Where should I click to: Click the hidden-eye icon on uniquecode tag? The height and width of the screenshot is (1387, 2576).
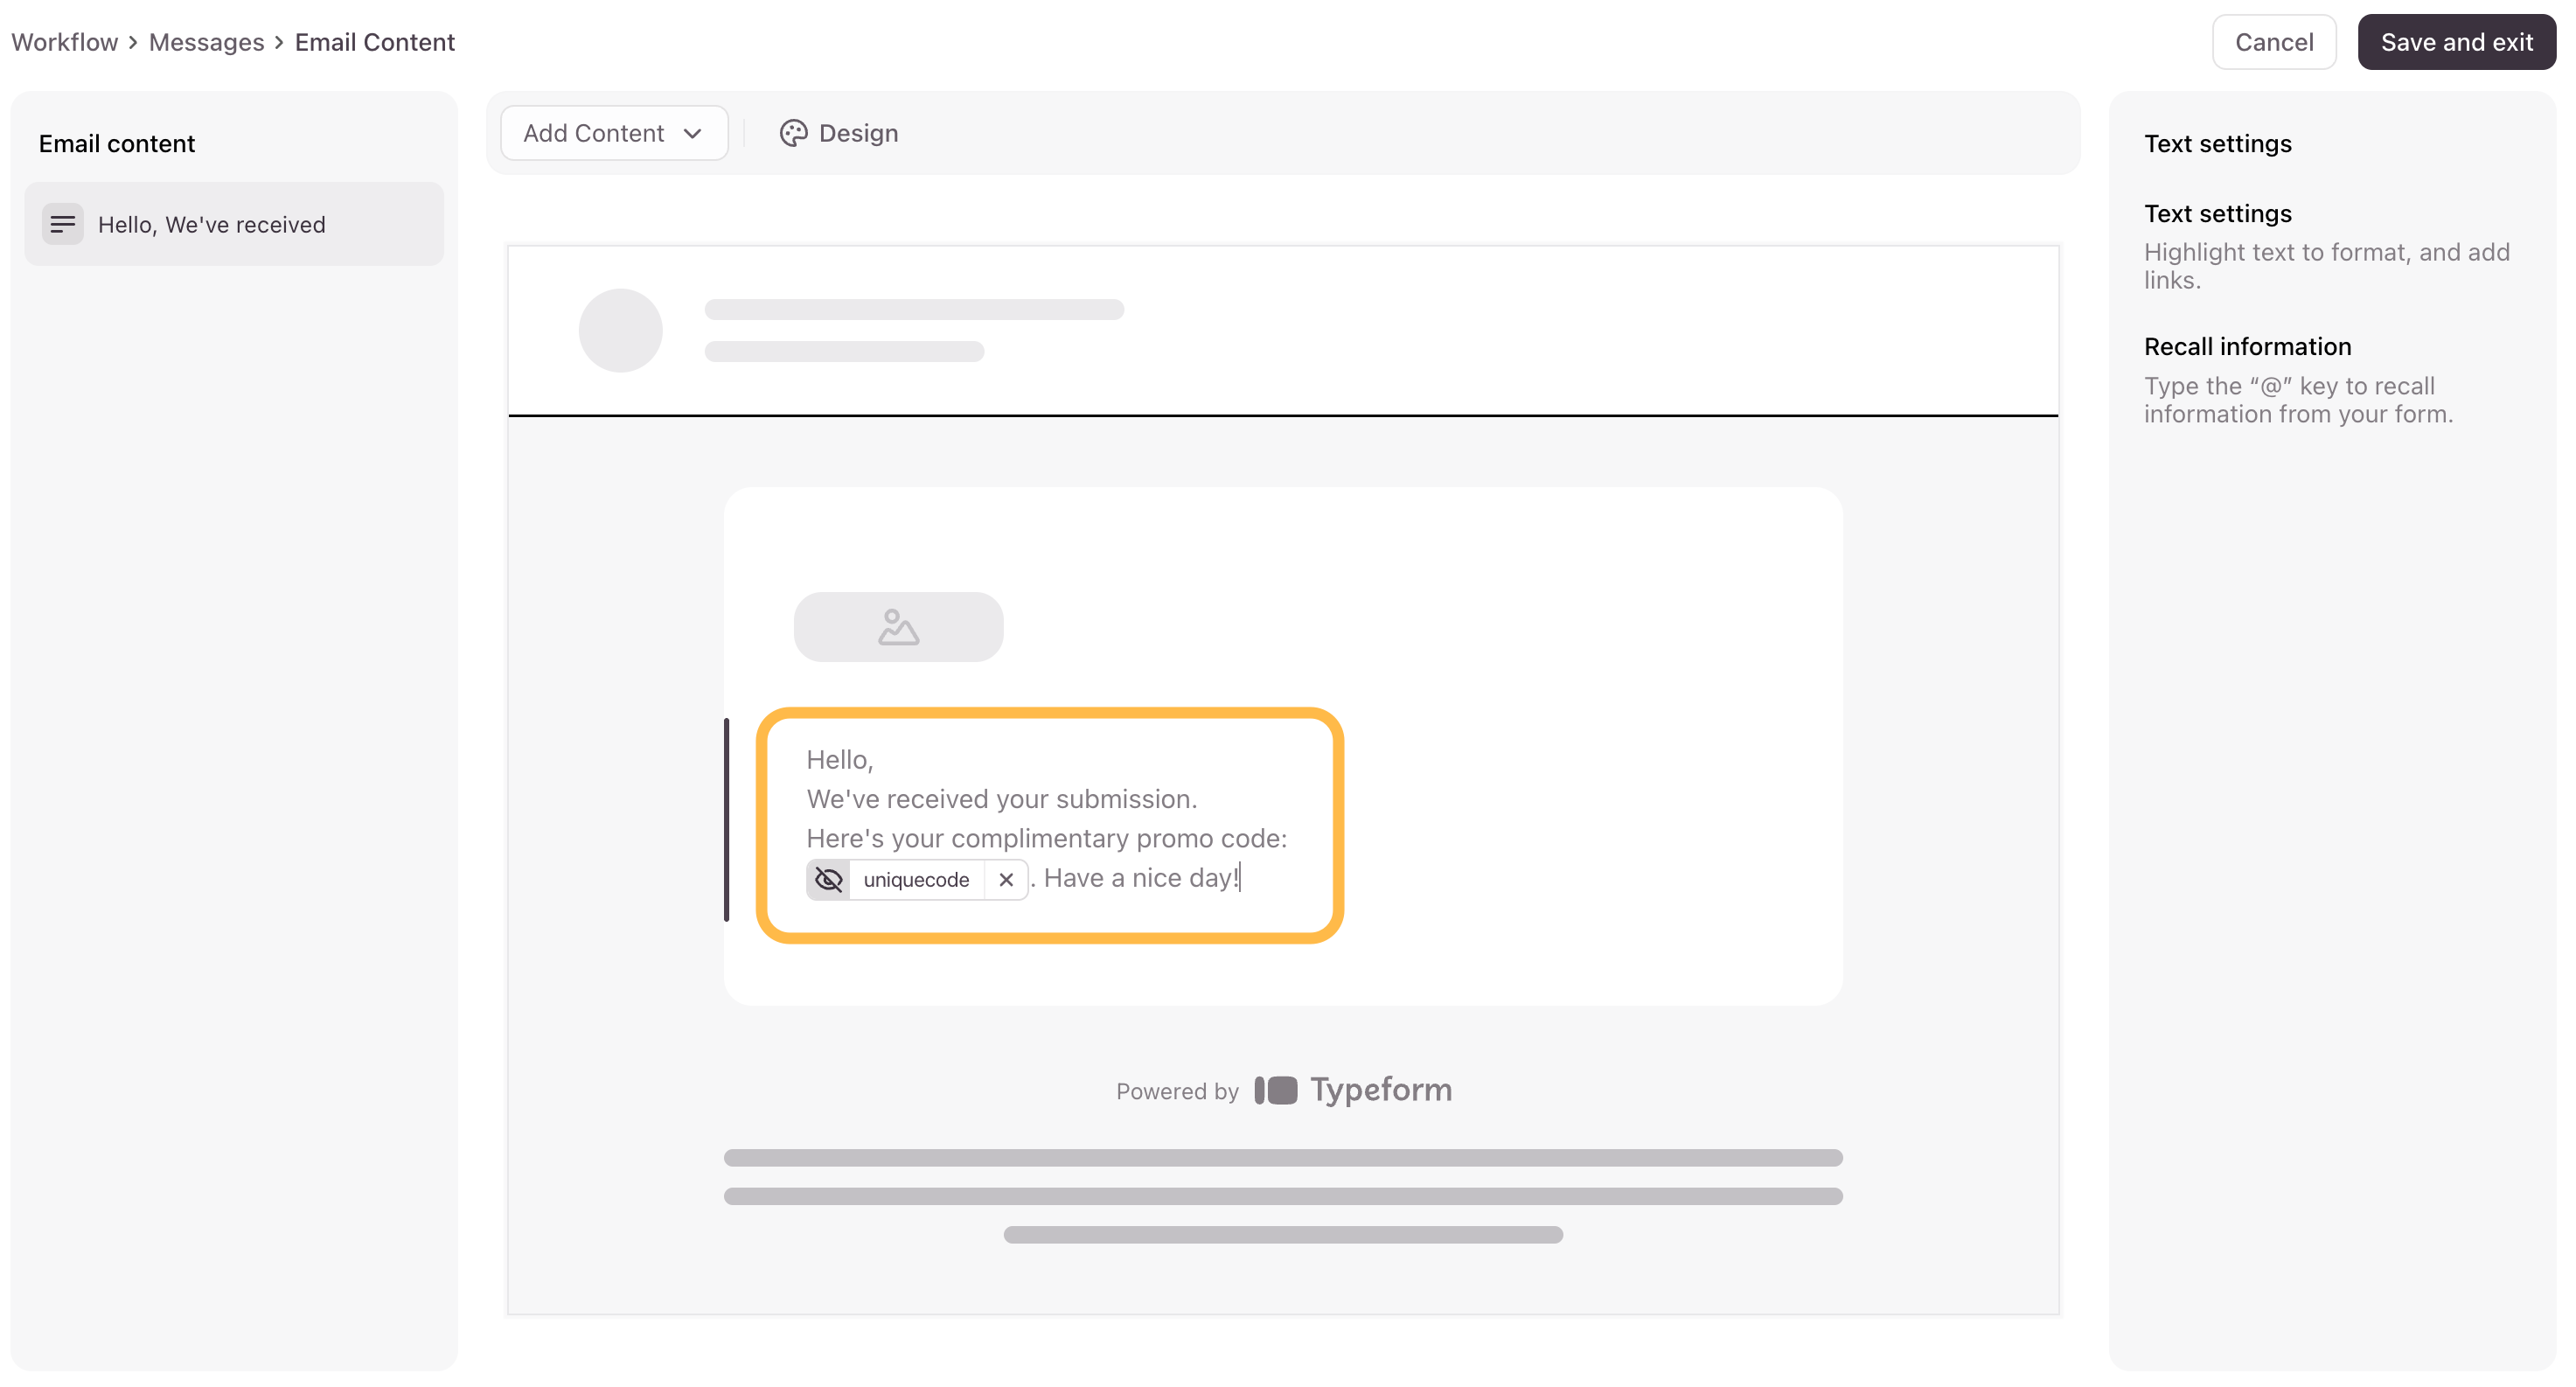point(828,880)
